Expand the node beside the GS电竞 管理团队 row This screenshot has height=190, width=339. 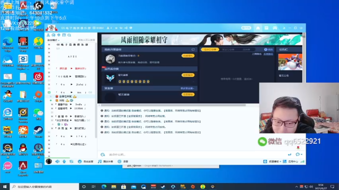(49, 77)
